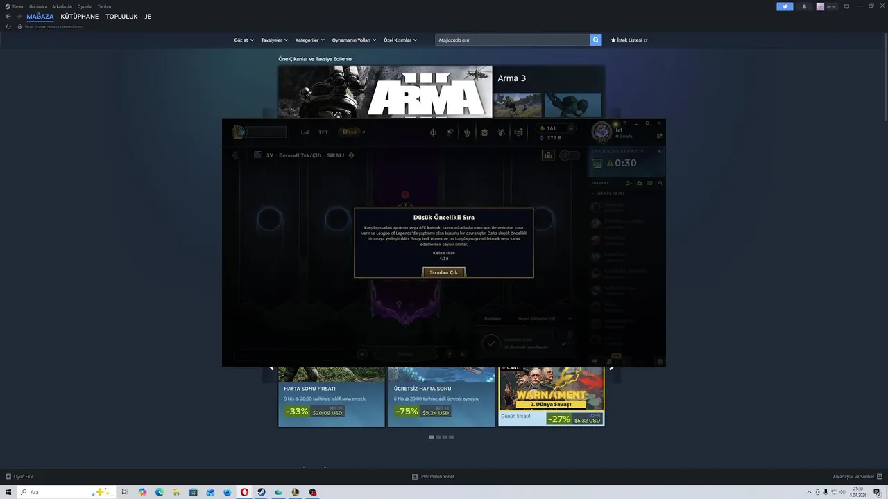
Task: Open the MAĞAZA tab in Steam
Action: [40, 17]
